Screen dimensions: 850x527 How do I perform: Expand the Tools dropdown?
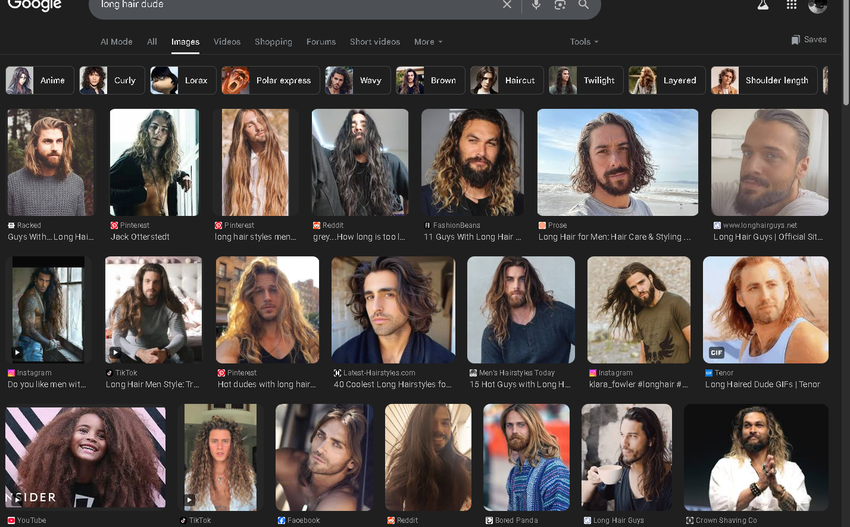coord(584,42)
